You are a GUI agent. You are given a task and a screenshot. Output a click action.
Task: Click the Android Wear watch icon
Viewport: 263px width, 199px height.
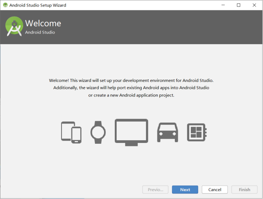click(x=98, y=132)
